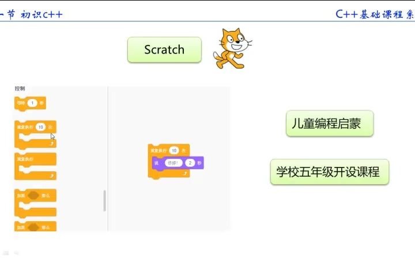Image resolution: width=415 pixels, height=259 pixels.
Task: Click the Scratch cat mascot image
Action: (x=232, y=48)
